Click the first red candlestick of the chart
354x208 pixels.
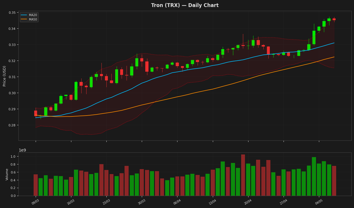[x=36, y=113]
